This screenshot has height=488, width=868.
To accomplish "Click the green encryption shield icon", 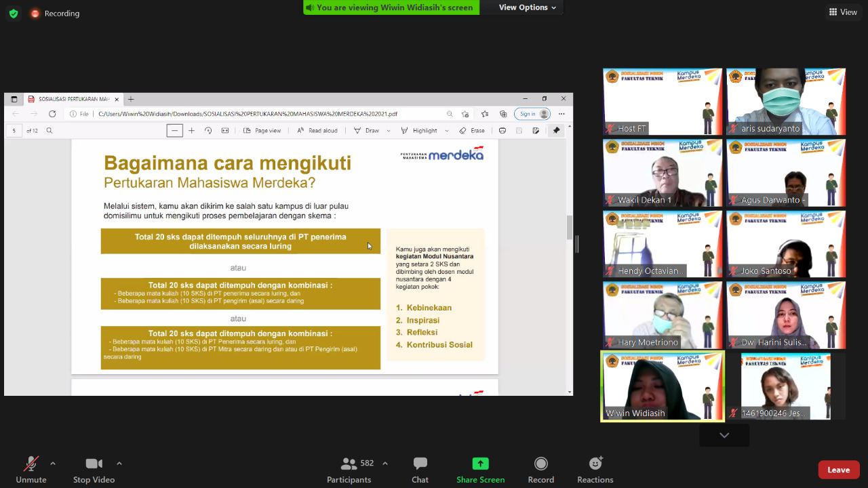I will (14, 14).
